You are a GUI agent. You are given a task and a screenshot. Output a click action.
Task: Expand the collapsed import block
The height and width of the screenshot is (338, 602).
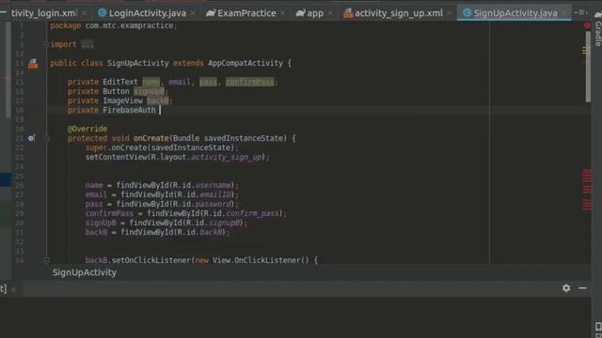[x=46, y=44]
